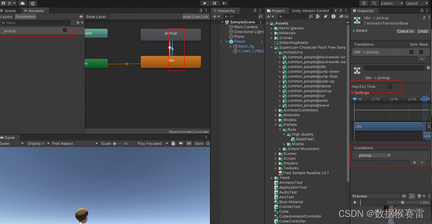Switch to the Scene tab
Viewport: 432px width, 224px height.
[x=8, y=11]
